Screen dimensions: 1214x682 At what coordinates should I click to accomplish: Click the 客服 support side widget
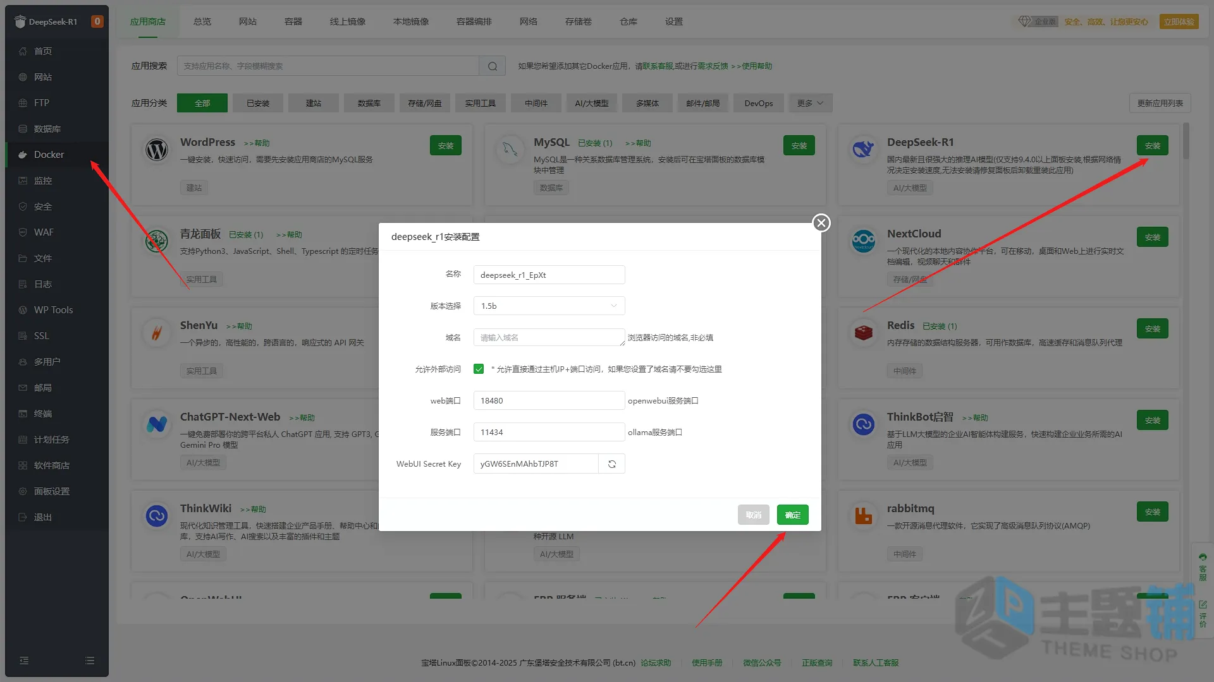click(1203, 567)
